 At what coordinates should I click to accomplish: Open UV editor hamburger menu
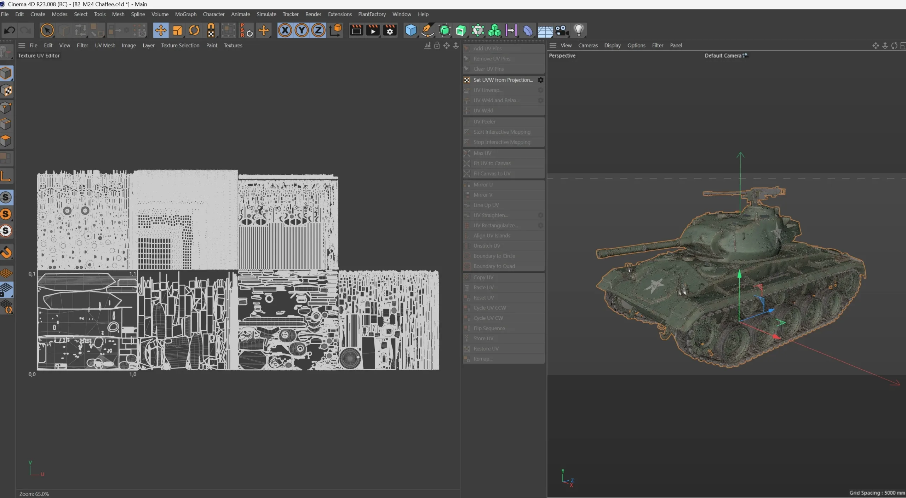(x=22, y=45)
